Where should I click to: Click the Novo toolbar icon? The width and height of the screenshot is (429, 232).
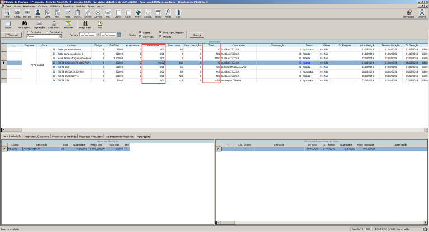click(7, 24)
